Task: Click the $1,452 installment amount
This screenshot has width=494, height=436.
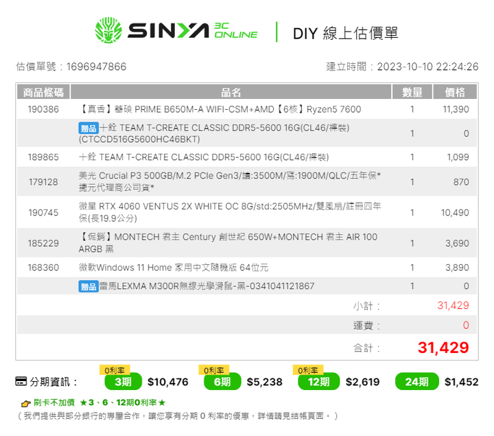Action: pos(462,382)
